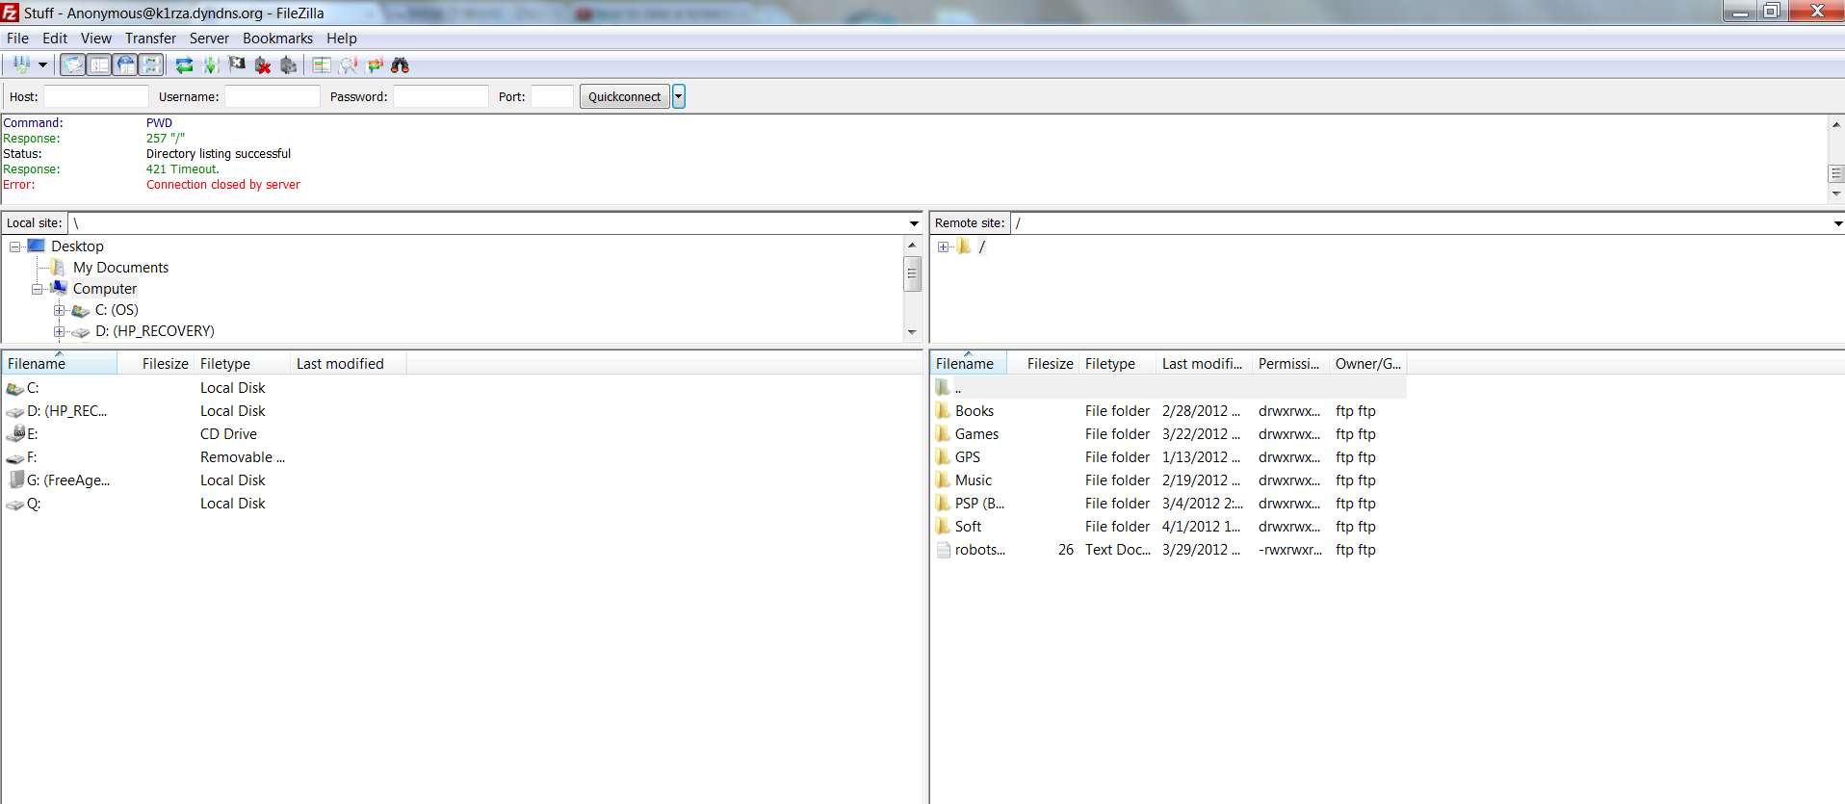Select the E: CD Drive icon
This screenshot has width=1845, height=804.
15,434
